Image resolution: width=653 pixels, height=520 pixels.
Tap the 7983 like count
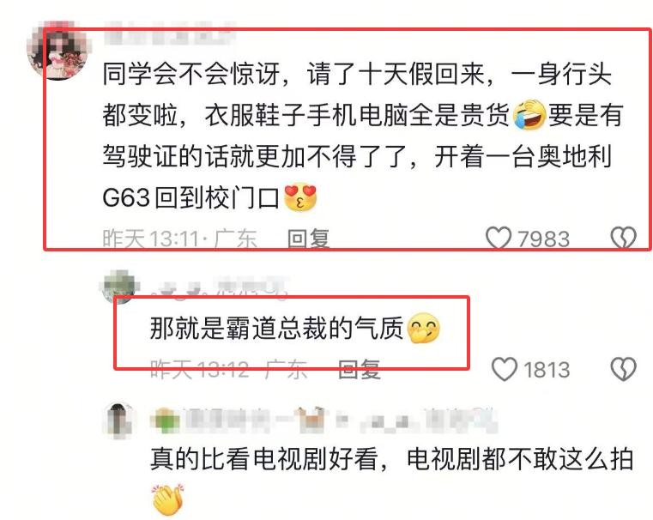click(x=543, y=239)
